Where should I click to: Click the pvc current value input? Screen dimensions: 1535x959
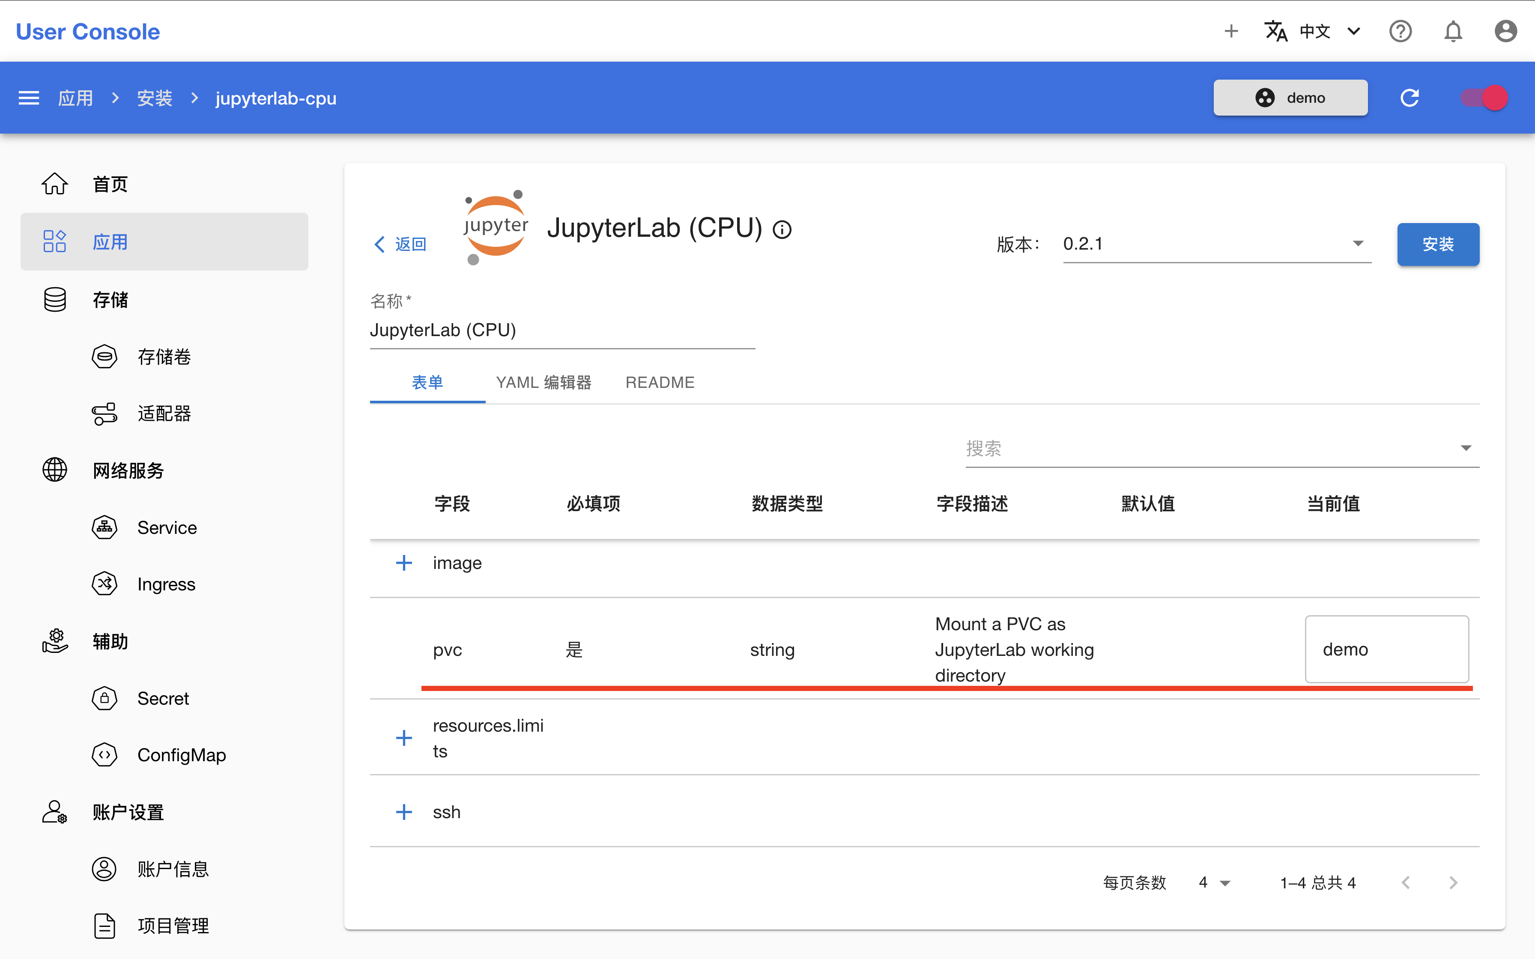1386,649
